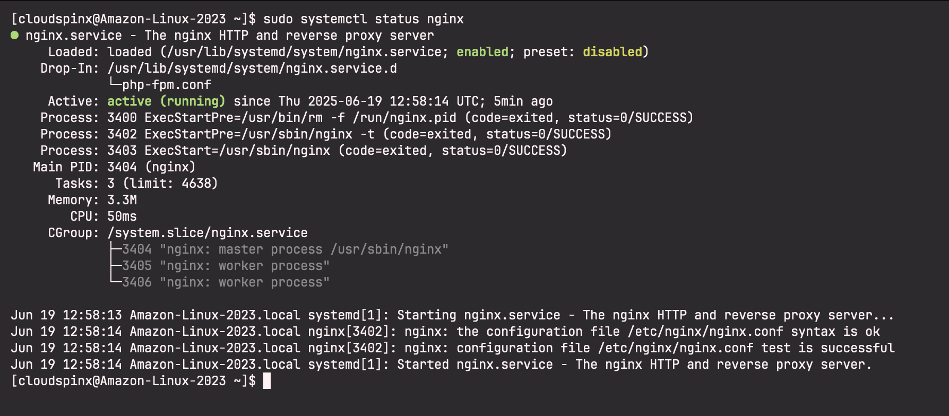The image size is (949, 416).
Task: Click the branch glyph before PID 3404 master process
Action: tap(115, 249)
